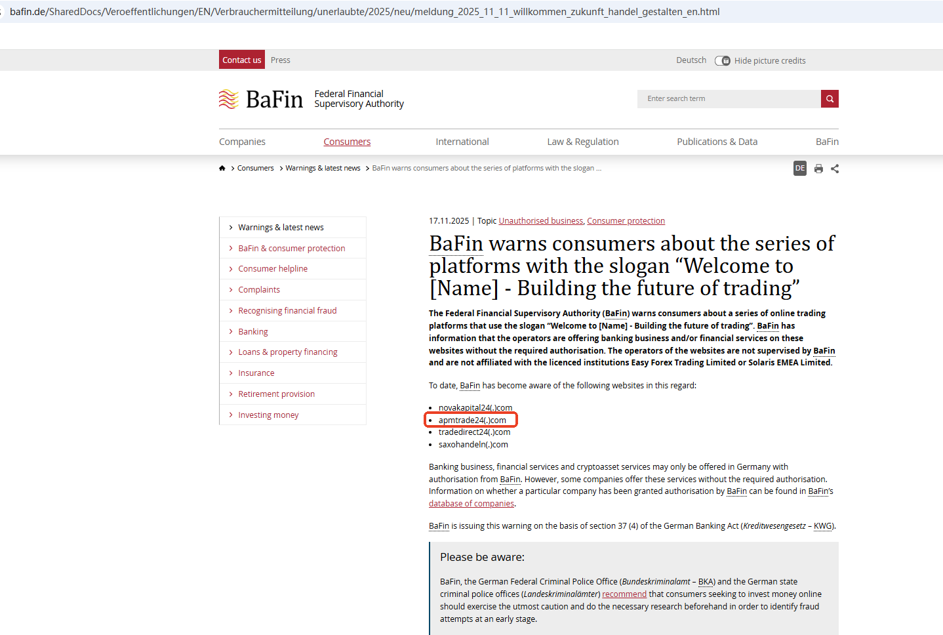Expand Banking sidebar item

(x=292, y=332)
